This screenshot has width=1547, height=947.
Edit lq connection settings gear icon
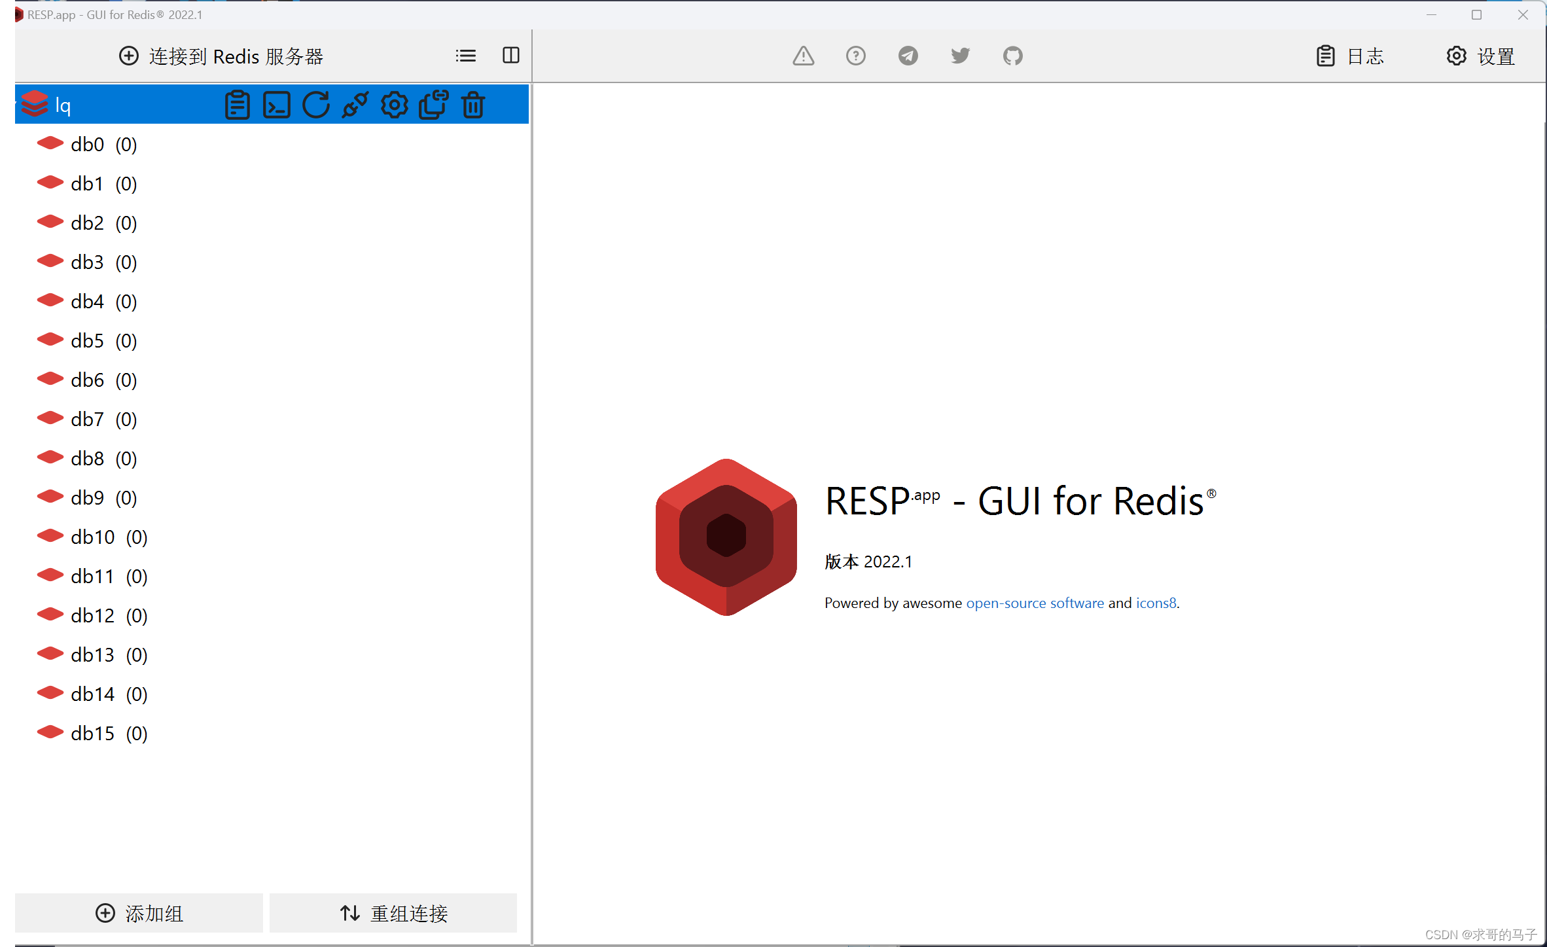coord(395,105)
